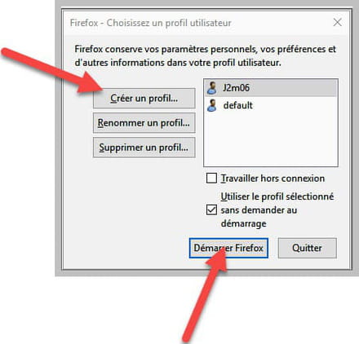The height and width of the screenshot is (344, 359).
Task: Open the Créer un profil dialog
Action: (144, 98)
